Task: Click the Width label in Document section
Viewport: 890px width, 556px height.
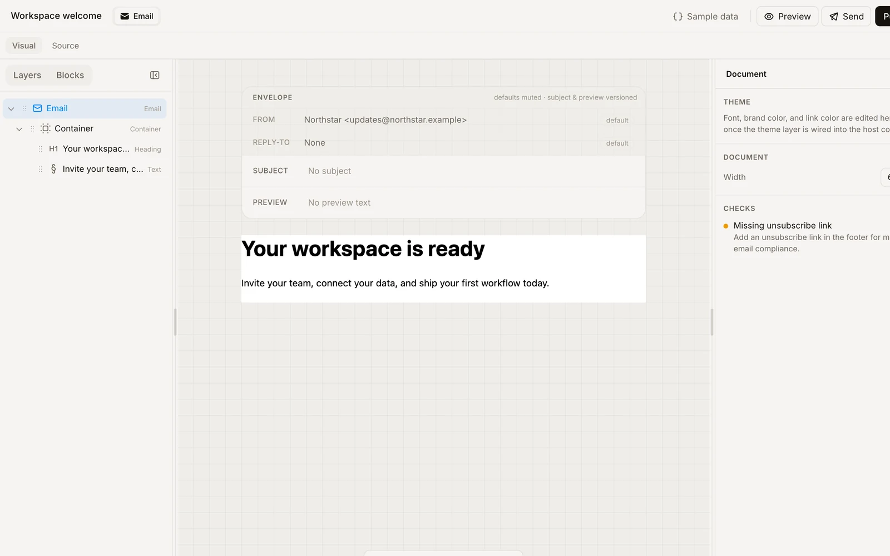Action: point(734,177)
